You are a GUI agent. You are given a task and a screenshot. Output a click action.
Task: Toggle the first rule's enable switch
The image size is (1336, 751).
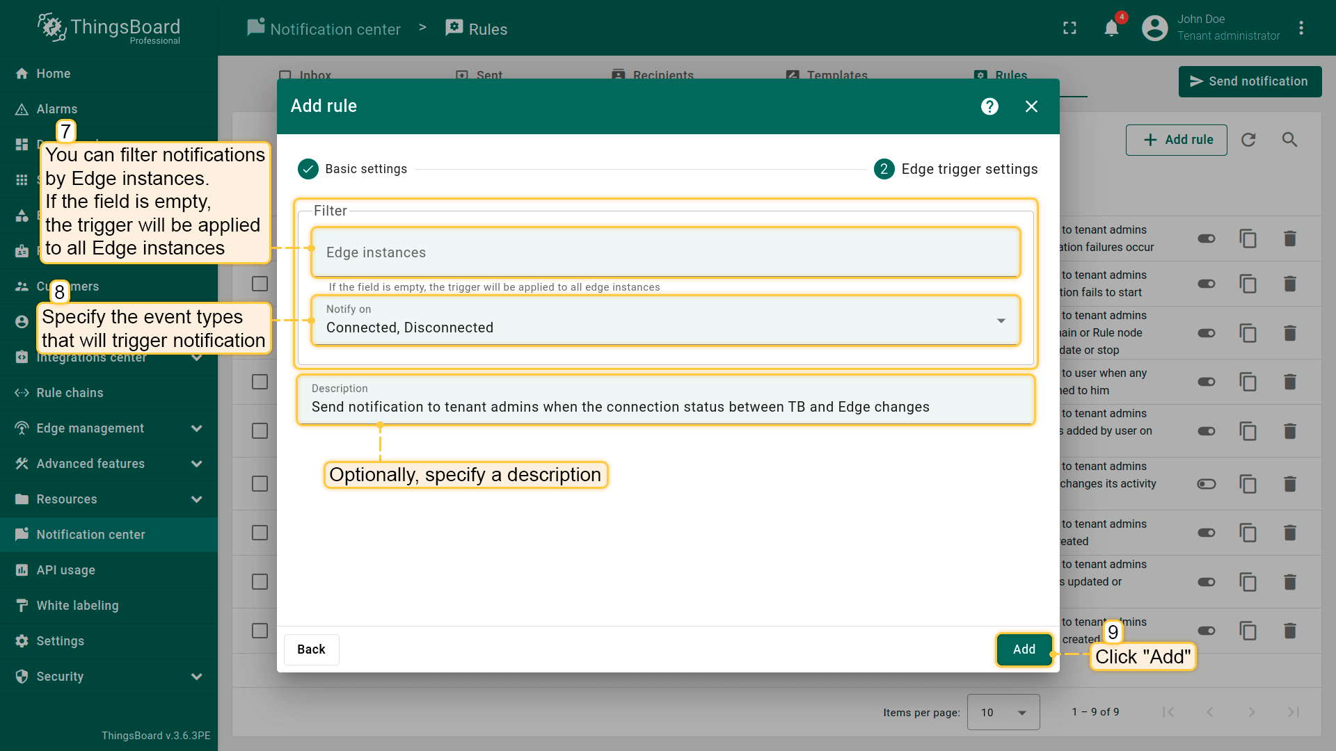1206,239
